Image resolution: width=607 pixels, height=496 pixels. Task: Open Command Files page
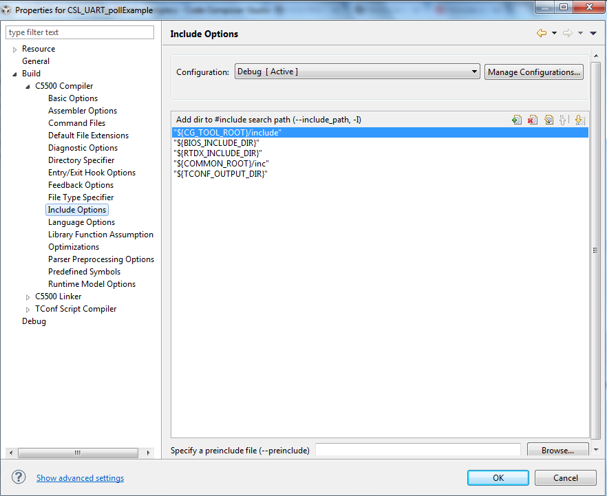click(76, 123)
